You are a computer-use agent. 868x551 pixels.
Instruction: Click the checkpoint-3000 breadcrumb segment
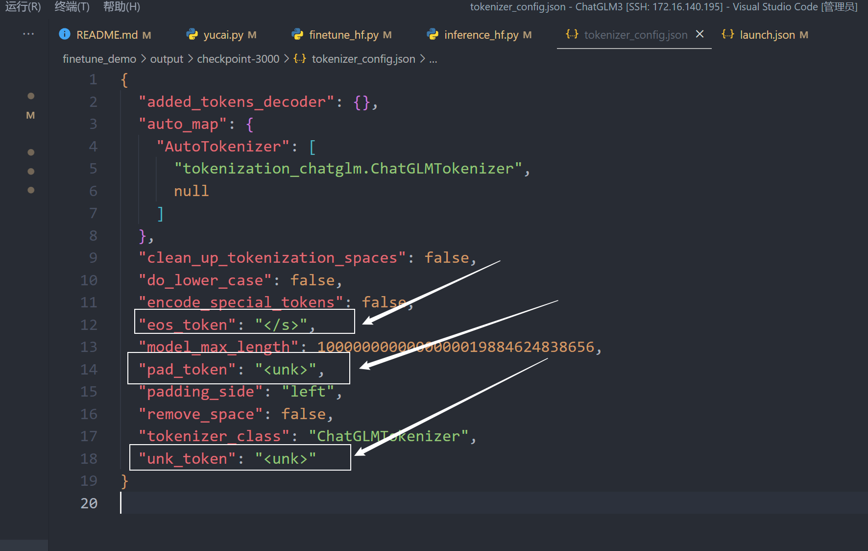tap(238, 59)
